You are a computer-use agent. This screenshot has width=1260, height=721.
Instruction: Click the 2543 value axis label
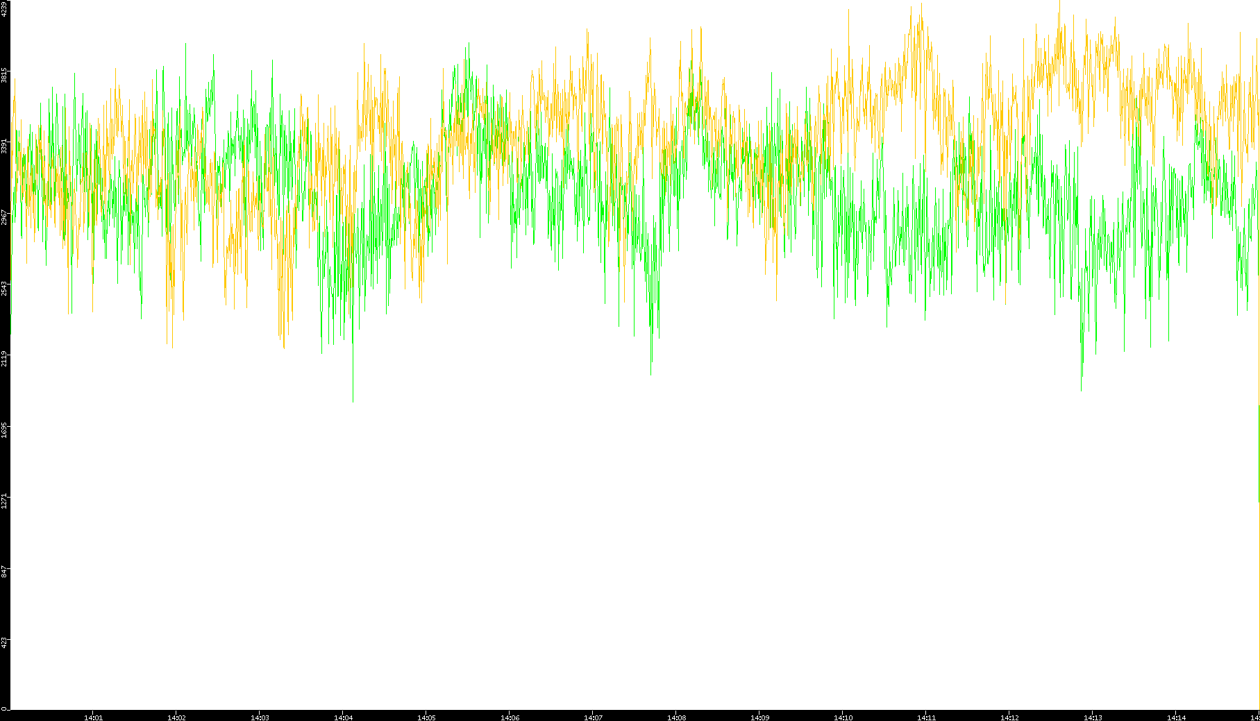tap(4, 287)
